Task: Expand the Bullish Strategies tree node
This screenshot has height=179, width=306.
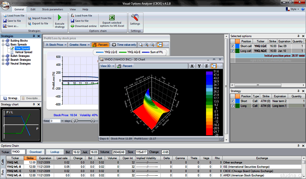Action: click(x=3, y=56)
